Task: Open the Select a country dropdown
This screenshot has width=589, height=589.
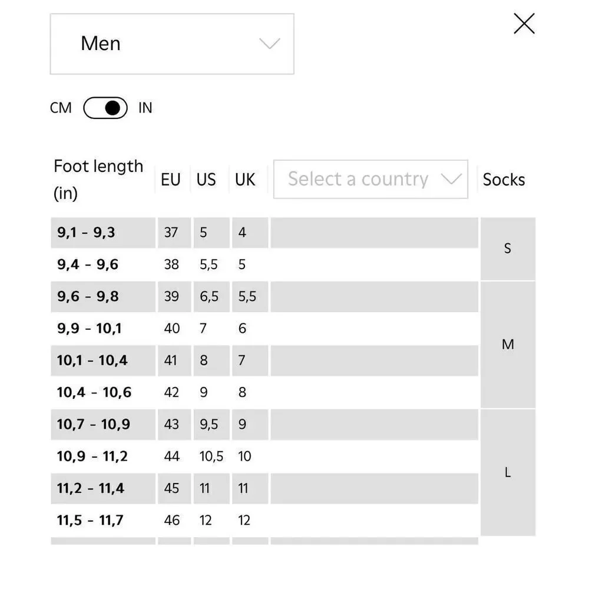Action: 370,179
